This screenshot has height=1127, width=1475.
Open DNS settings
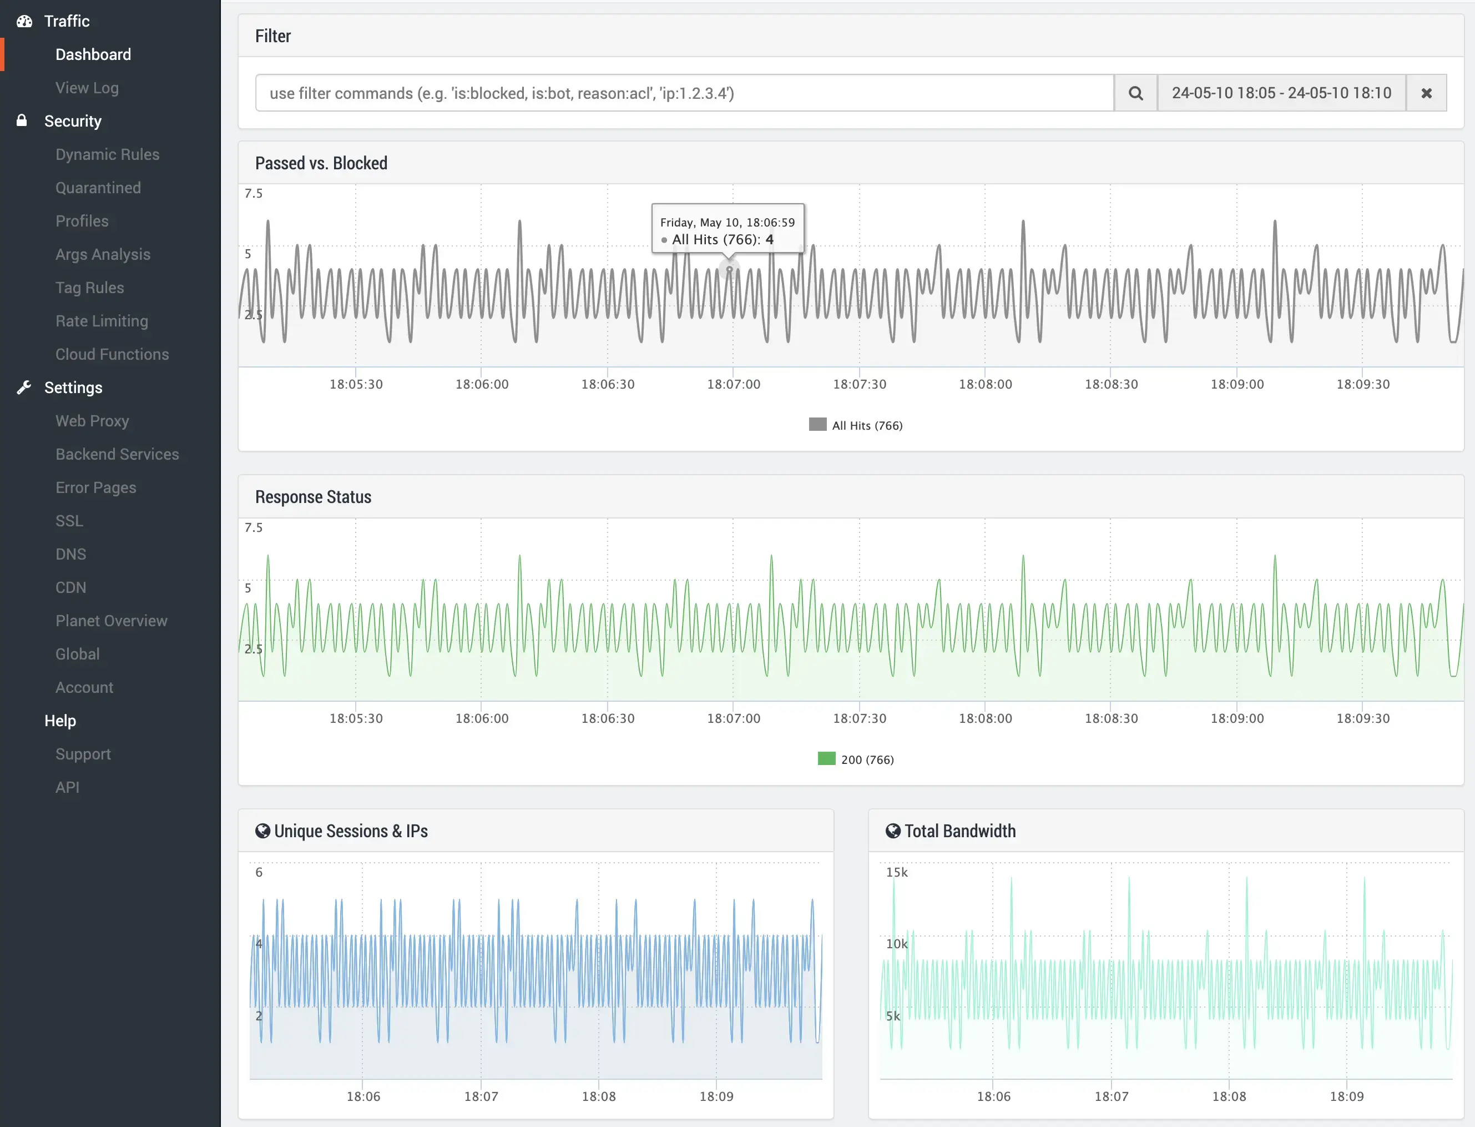point(71,554)
